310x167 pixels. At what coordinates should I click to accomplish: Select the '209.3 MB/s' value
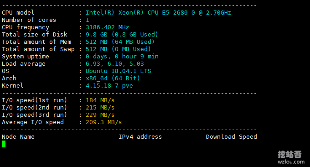click(103, 122)
